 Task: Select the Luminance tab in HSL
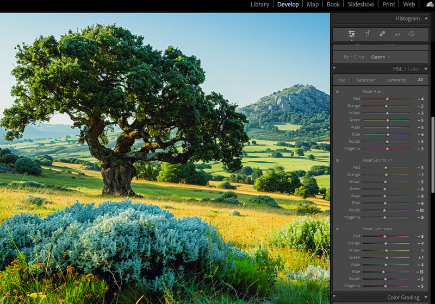pos(396,80)
